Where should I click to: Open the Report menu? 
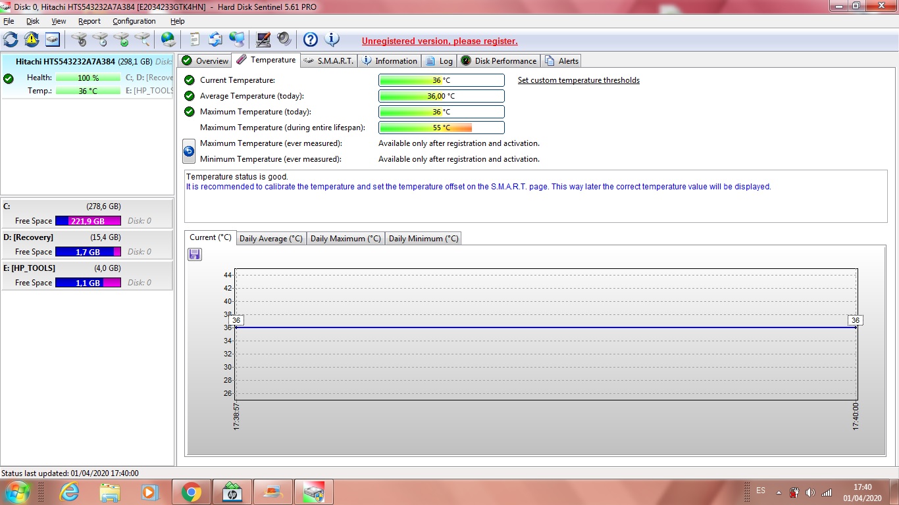(89, 21)
